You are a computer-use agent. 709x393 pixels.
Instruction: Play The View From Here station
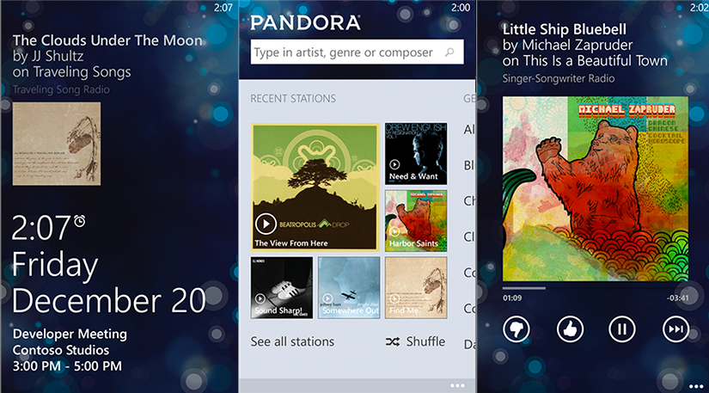(266, 224)
